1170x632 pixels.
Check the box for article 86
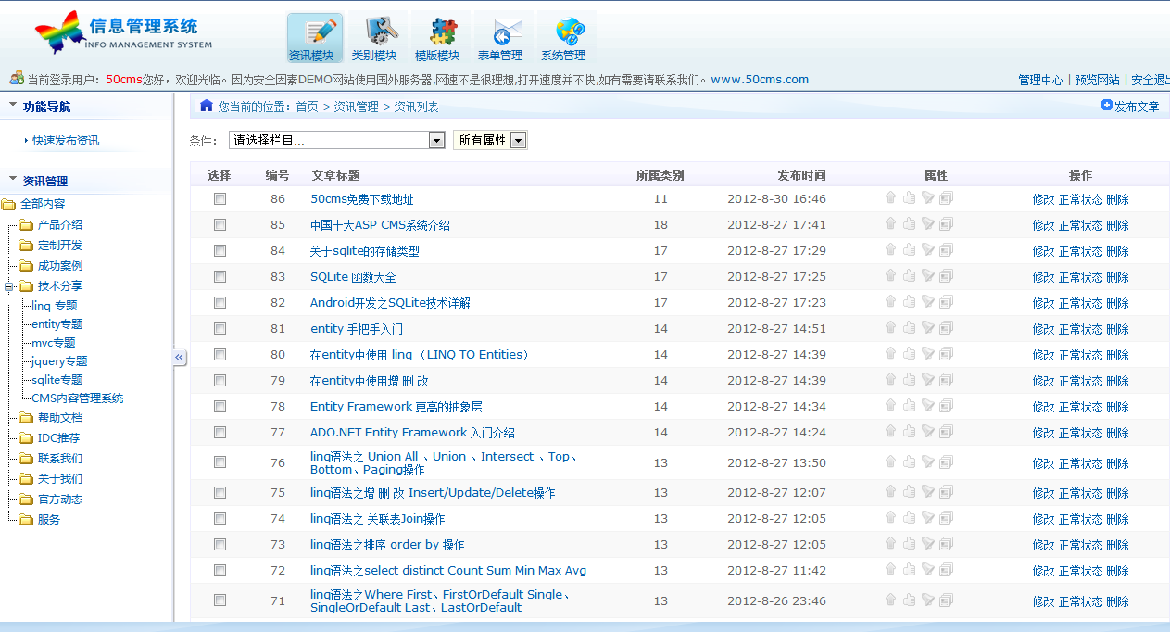220,199
